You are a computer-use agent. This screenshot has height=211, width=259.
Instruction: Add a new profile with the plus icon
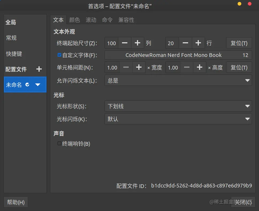click(39, 69)
